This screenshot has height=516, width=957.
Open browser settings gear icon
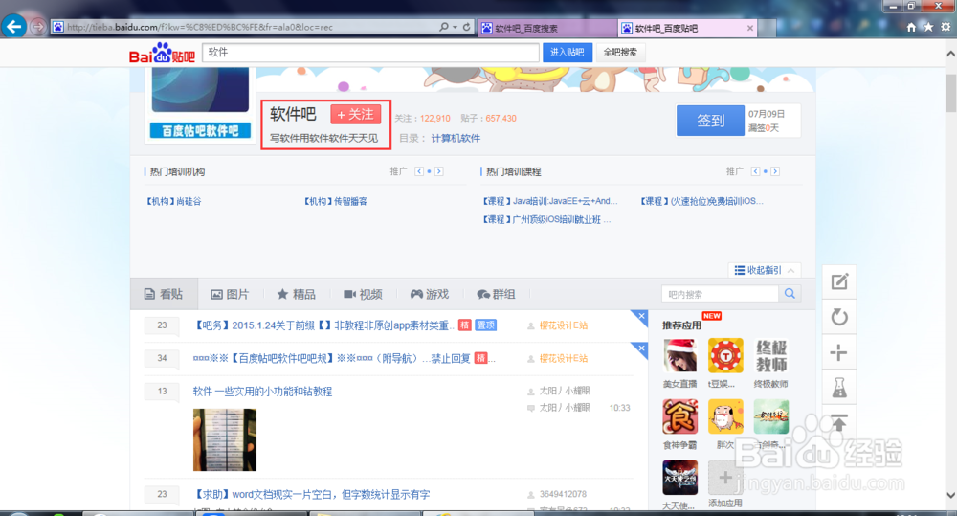pyautogui.click(x=946, y=27)
